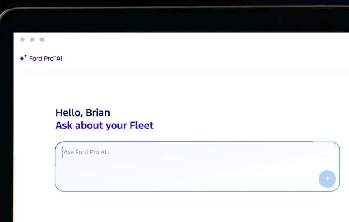Open the Ford Pro AI home logo text
This screenshot has width=349, height=222.
click(45, 59)
